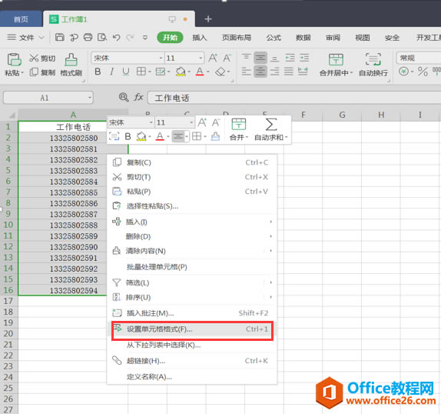The image size is (441, 414).
Task: Click the ribbon Borders icon
Action: (141, 72)
